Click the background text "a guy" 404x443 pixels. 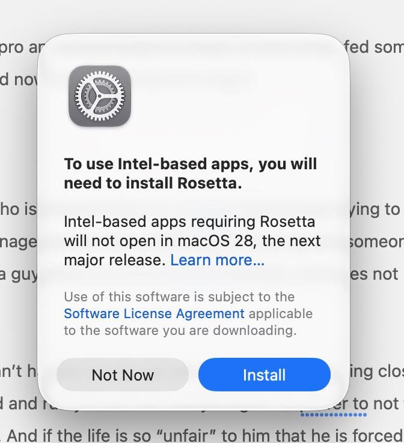[19, 275]
